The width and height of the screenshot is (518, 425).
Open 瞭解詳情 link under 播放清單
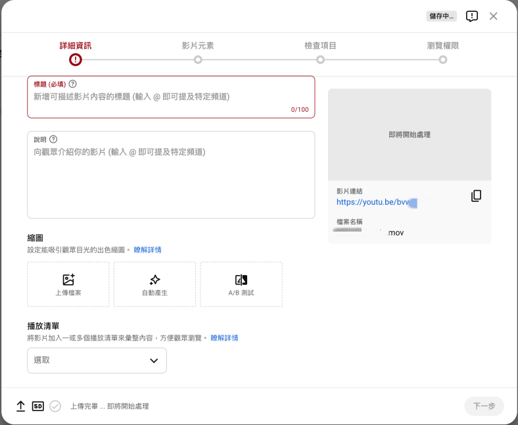click(x=224, y=338)
